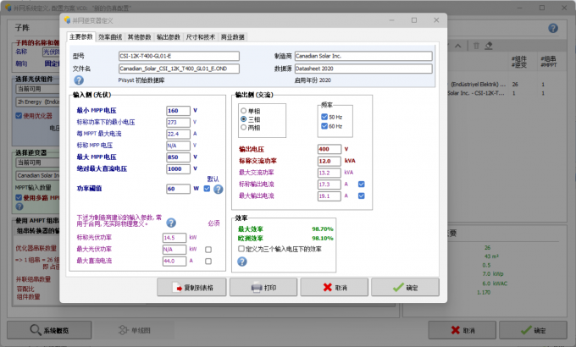576x347 pixels.
Task: Toggle checkbox beside 最大输出电流 field
Action: point(362,196)
